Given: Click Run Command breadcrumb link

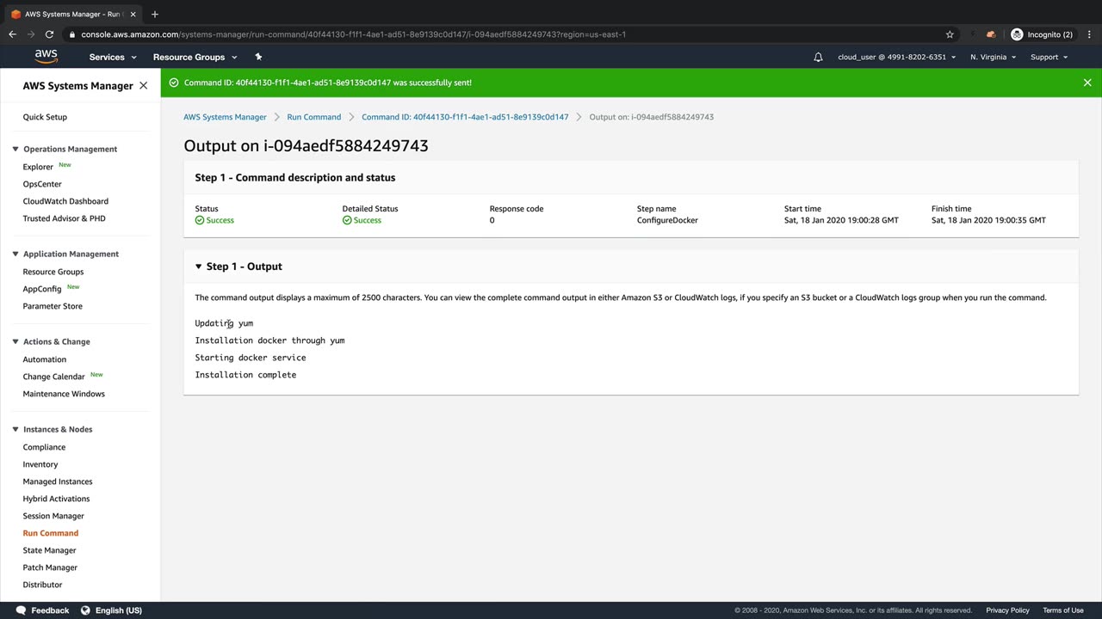Looking at the screenshot, I should point(314,117).
